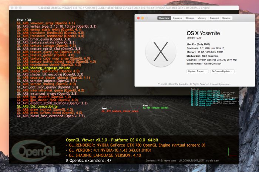
Task: Click GL_ARB_texture_cube_map_array line
Action: 53,58
